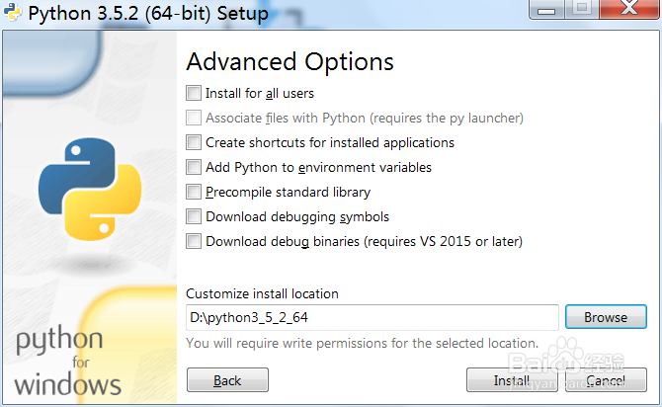Enable Install for all users checkbox
The image size is (662, 407).
click(x=194, y=94)
